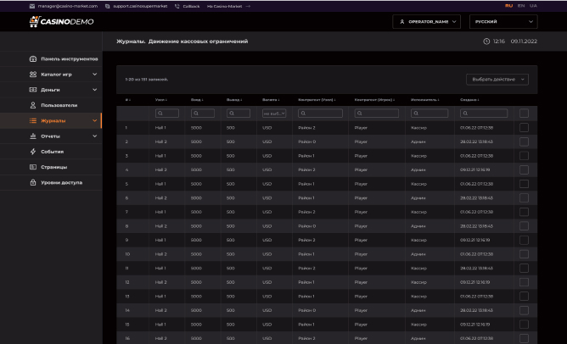This screenshot has height=344, width=567.
Task: Click the Callback link in top bar
Action: point(189,6)
